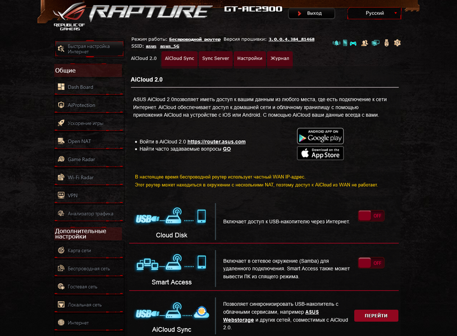Click the App Store download badge
Viewport: 457px width, 336px height.
click(x=321, y=153)
